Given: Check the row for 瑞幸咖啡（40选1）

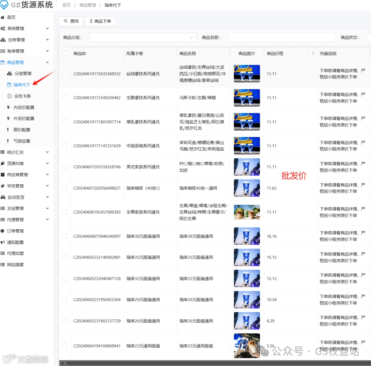Looking at the screenshot, I should pyautogui.click(x=65, y=188).
